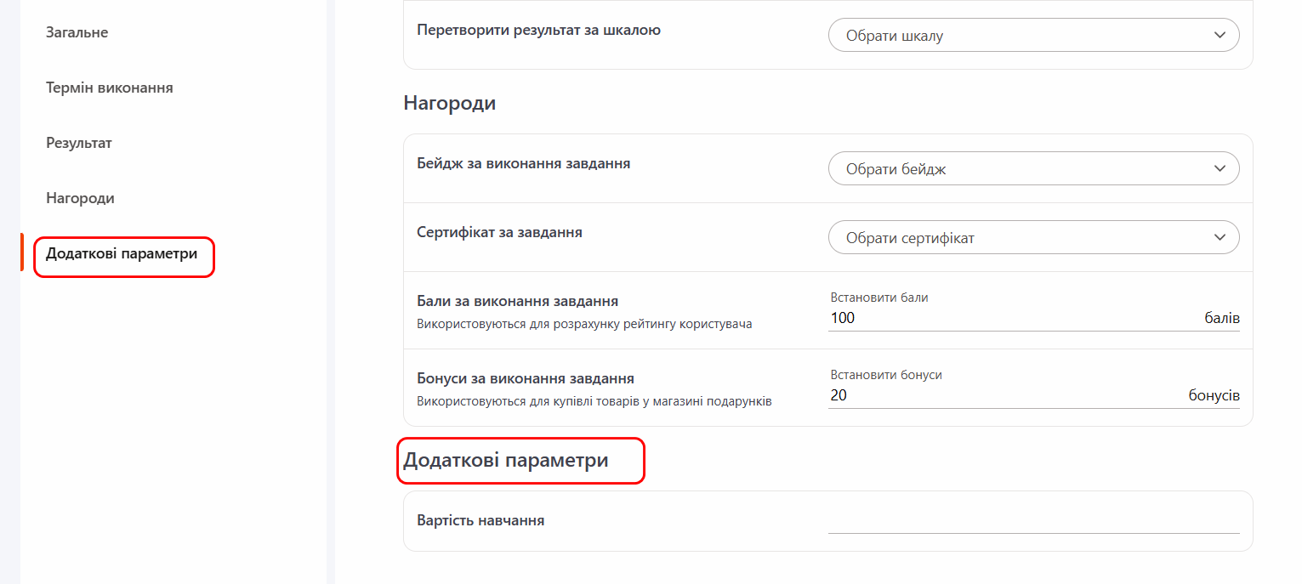Click the Вартість навчання input field
1302x584 pixels.
click(1033, 521)
